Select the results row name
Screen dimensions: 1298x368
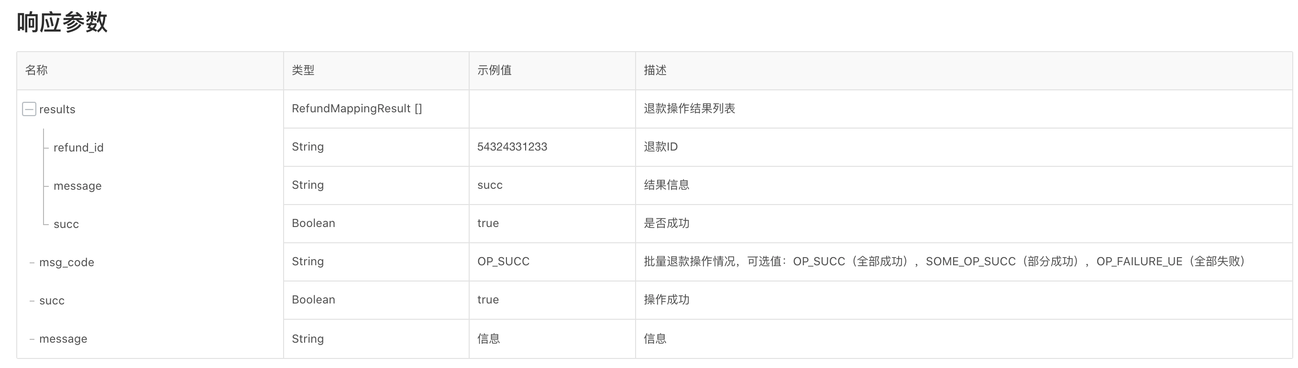pyautogui.click(x=57, y=109)
